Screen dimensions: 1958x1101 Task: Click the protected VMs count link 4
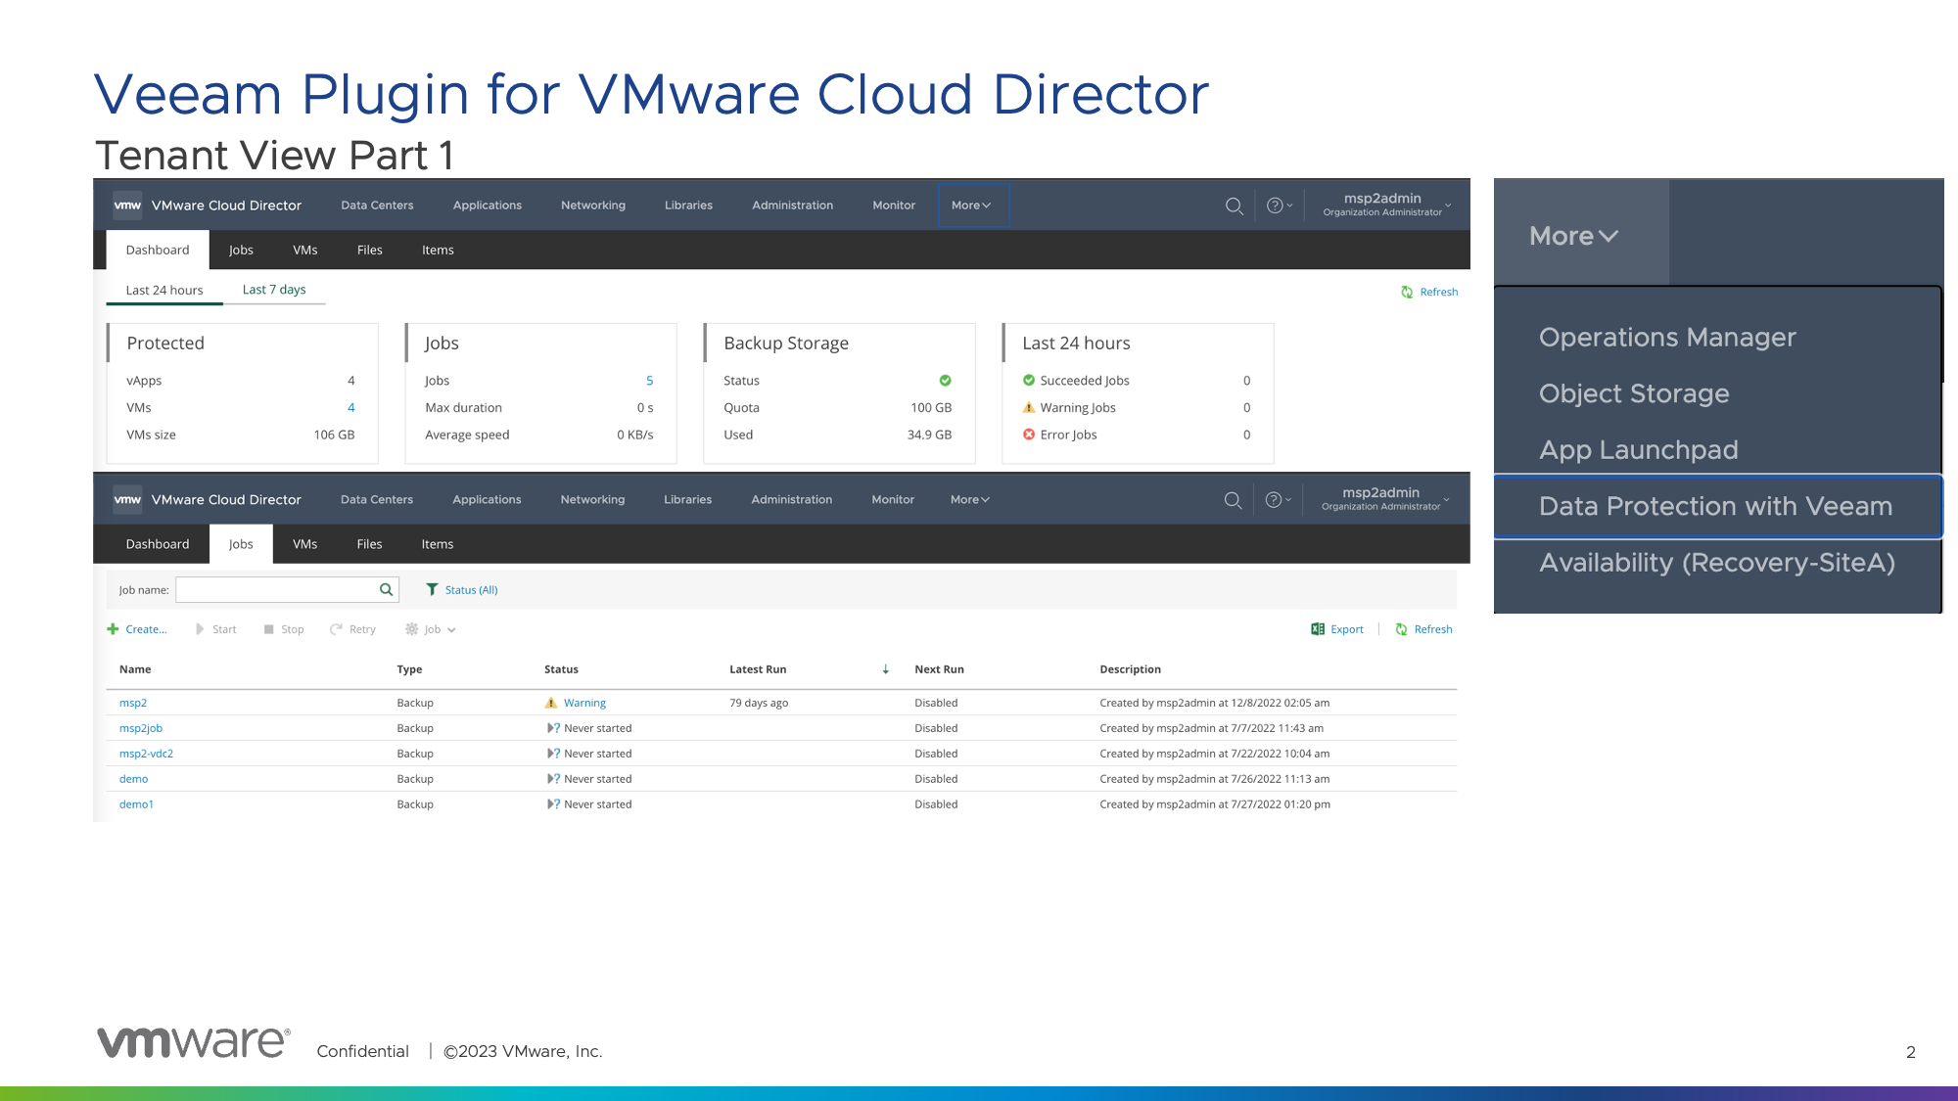click(350, 408)
